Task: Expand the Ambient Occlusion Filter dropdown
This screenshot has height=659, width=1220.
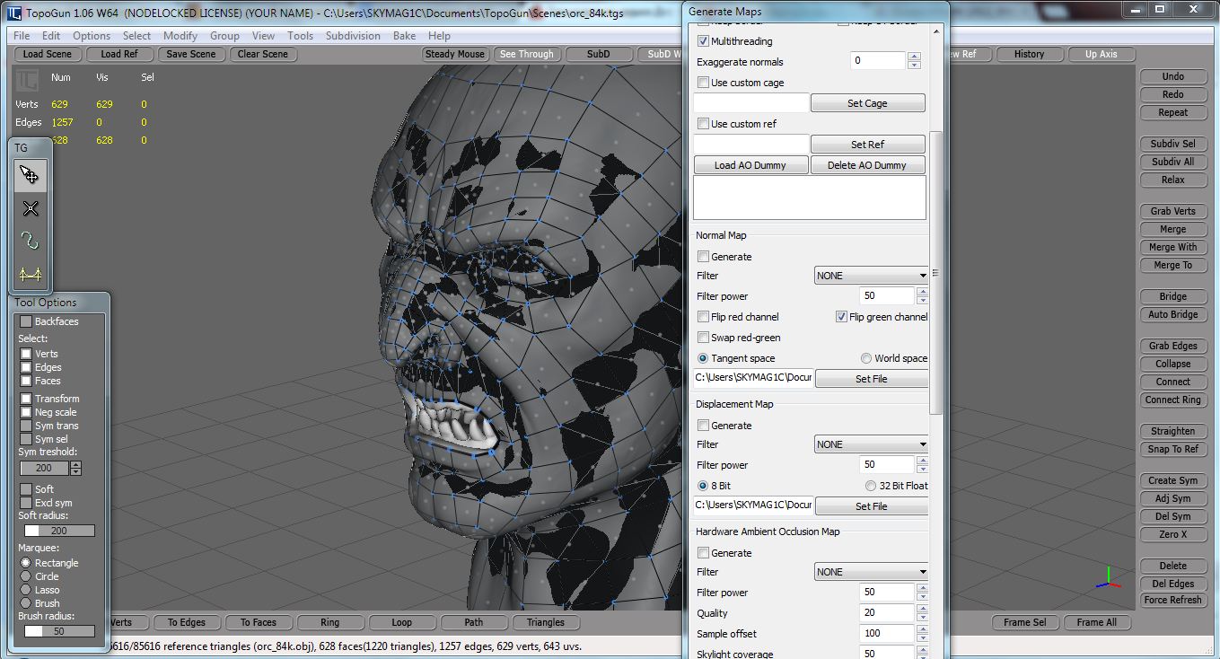Action: (871, 572)
